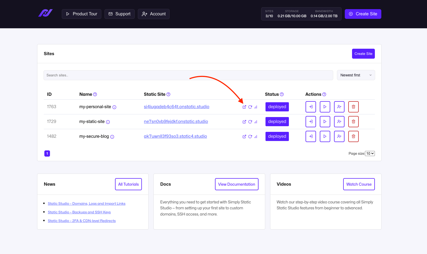Viewport: 427px width, 254px height.
Task: Open si4iugqdeb4c64t.onstatic.studio link
Action: tap(176, 107)
